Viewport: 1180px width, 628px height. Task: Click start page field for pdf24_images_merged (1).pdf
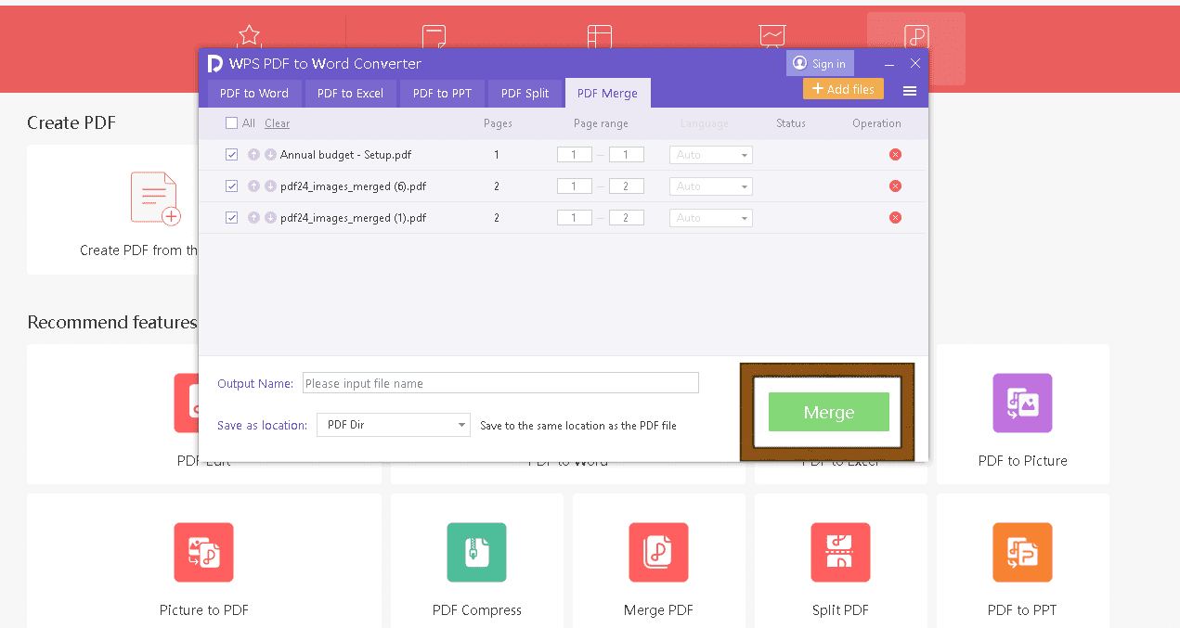tap(575, 218)
